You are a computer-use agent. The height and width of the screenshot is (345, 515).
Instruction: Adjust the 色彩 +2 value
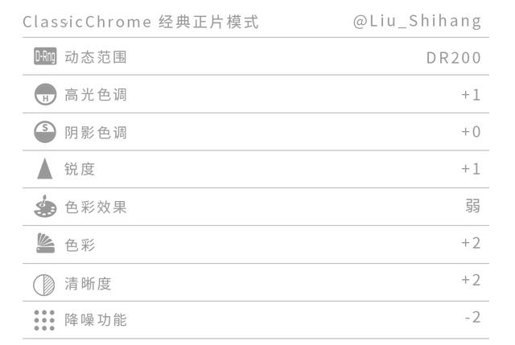pos(471,243)
